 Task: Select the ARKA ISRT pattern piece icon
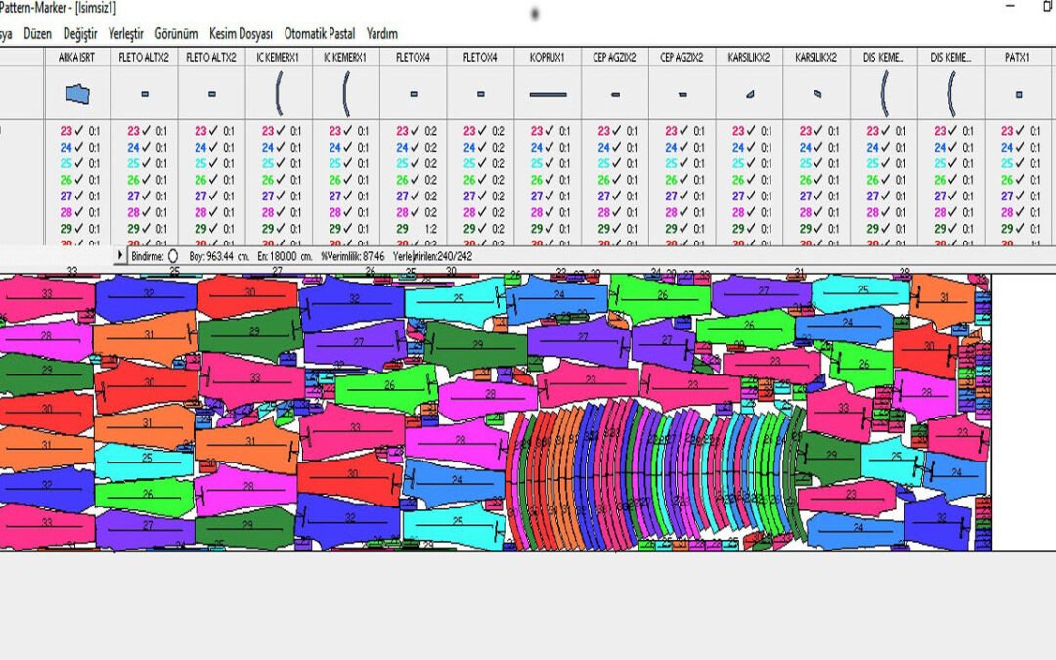(77, 94)
